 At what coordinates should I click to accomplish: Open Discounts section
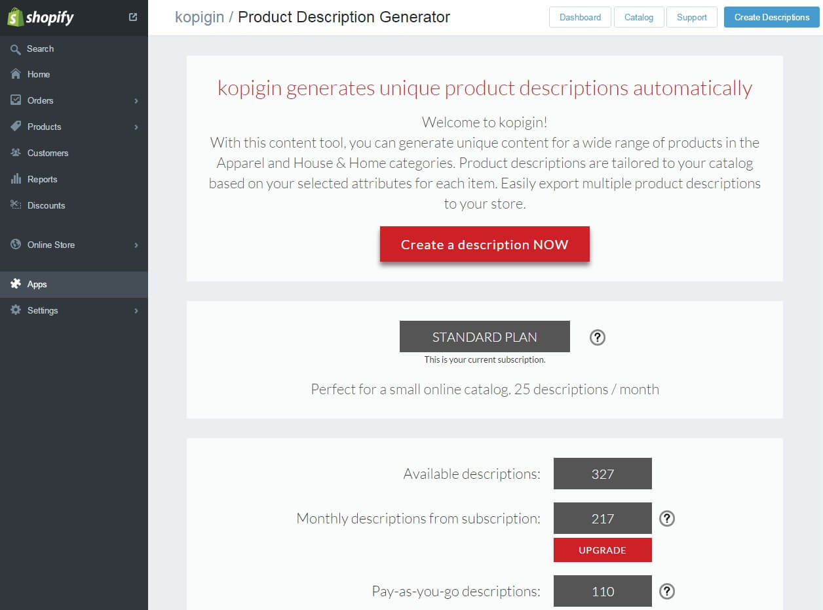pyautogui.click(x=74, y=205)
